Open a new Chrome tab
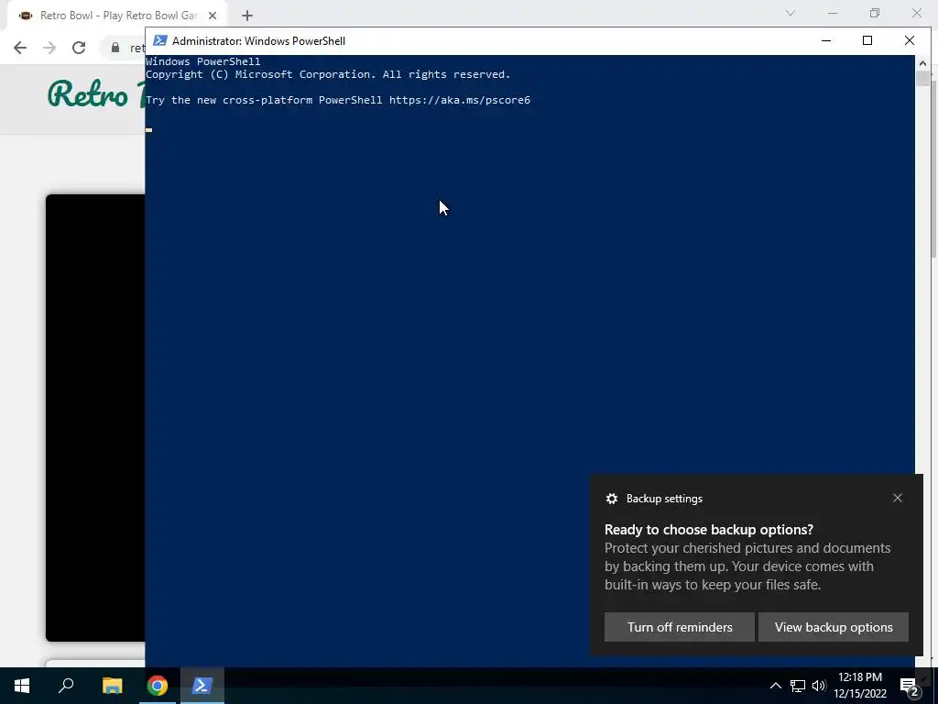 tap(247, 16)
